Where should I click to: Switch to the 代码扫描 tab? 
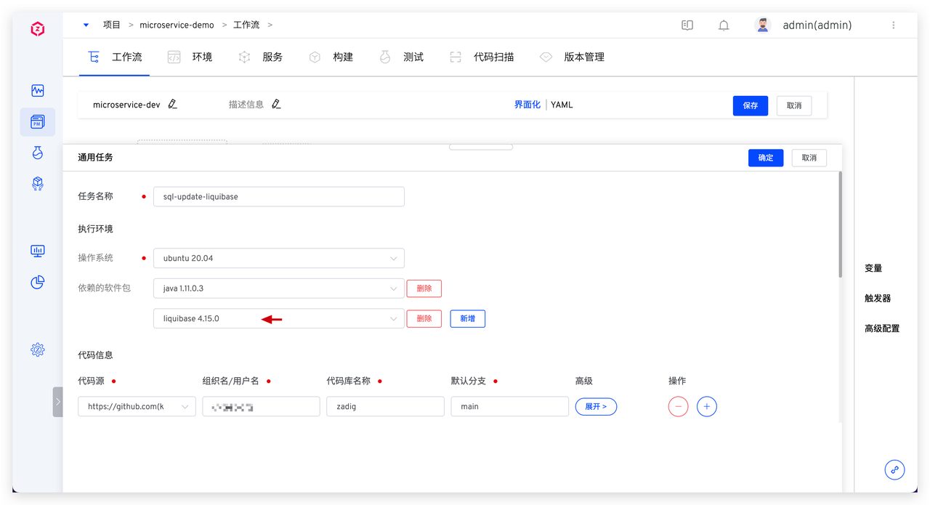pyautogui.click(x=482, y=57)
